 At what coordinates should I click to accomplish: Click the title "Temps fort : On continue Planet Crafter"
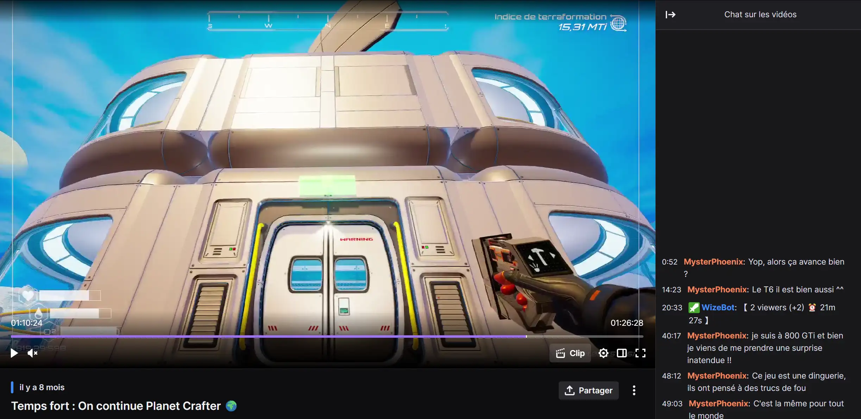[116, 406]
